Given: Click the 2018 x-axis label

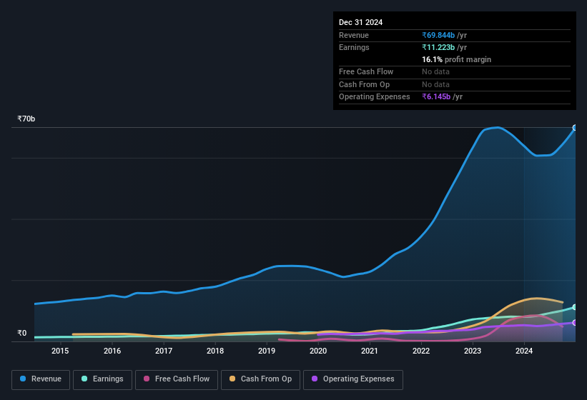Looking at the screenshot, I should point(215,351).
